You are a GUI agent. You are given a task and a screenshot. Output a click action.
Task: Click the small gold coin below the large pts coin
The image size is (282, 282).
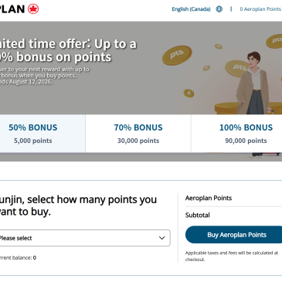(189, 93)
